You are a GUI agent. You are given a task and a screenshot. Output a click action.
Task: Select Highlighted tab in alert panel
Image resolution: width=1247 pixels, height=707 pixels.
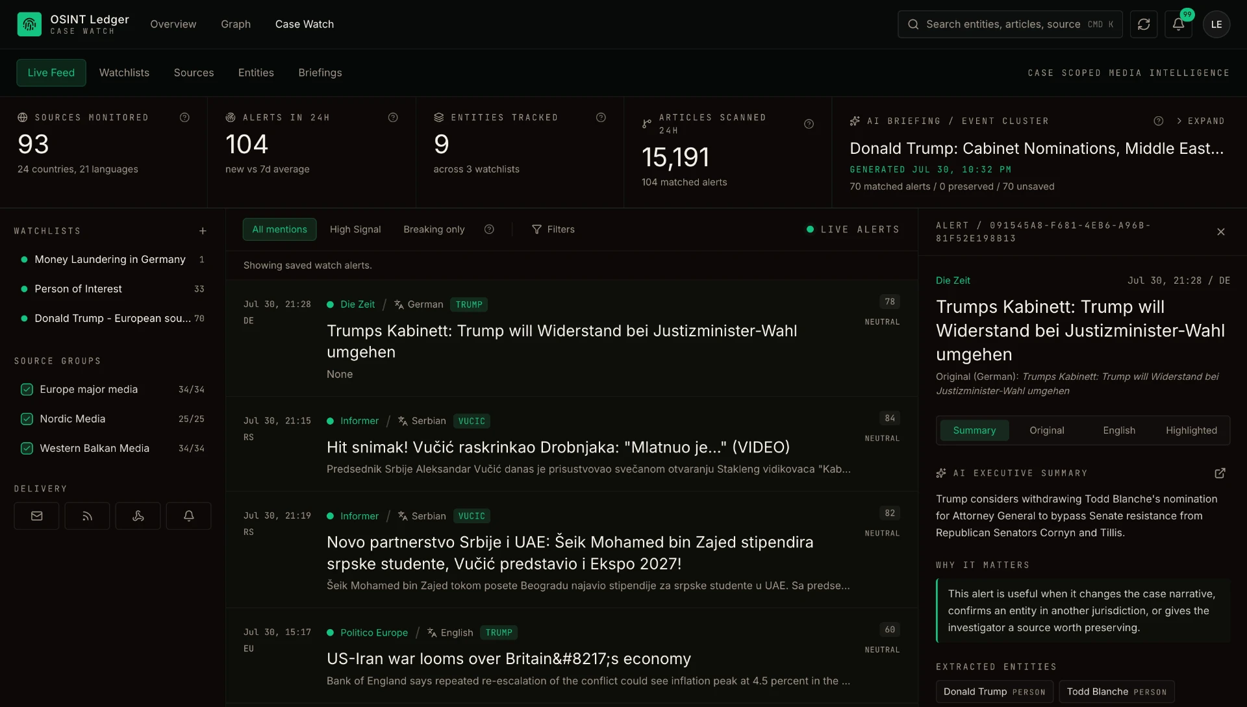(x=1191, y=430)
